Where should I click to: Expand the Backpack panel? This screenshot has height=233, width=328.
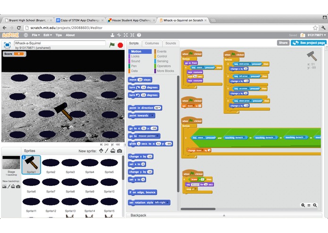[224, 215]
